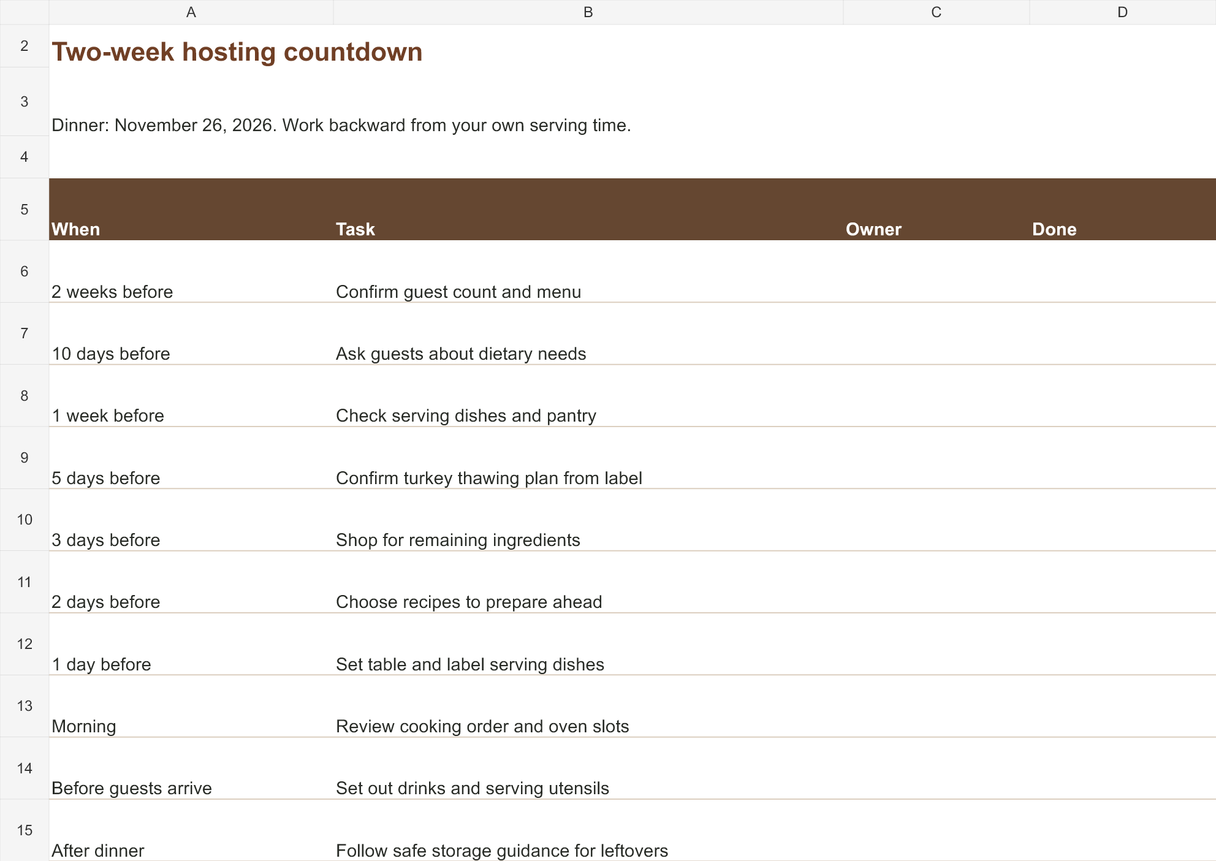Select the '10 days before' cell

pos(191,333)
